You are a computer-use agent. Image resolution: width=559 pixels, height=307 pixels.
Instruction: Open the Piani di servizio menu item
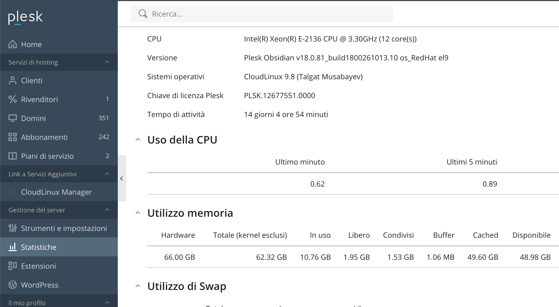(x=59, y=156)
